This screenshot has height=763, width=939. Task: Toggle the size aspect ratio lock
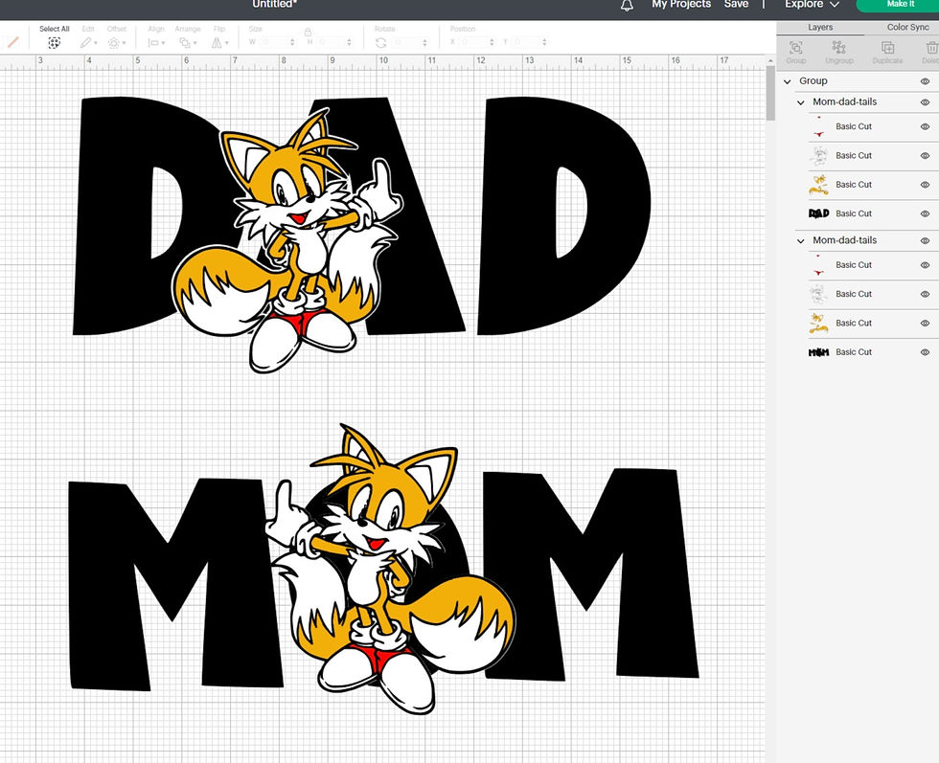(308, 32)
